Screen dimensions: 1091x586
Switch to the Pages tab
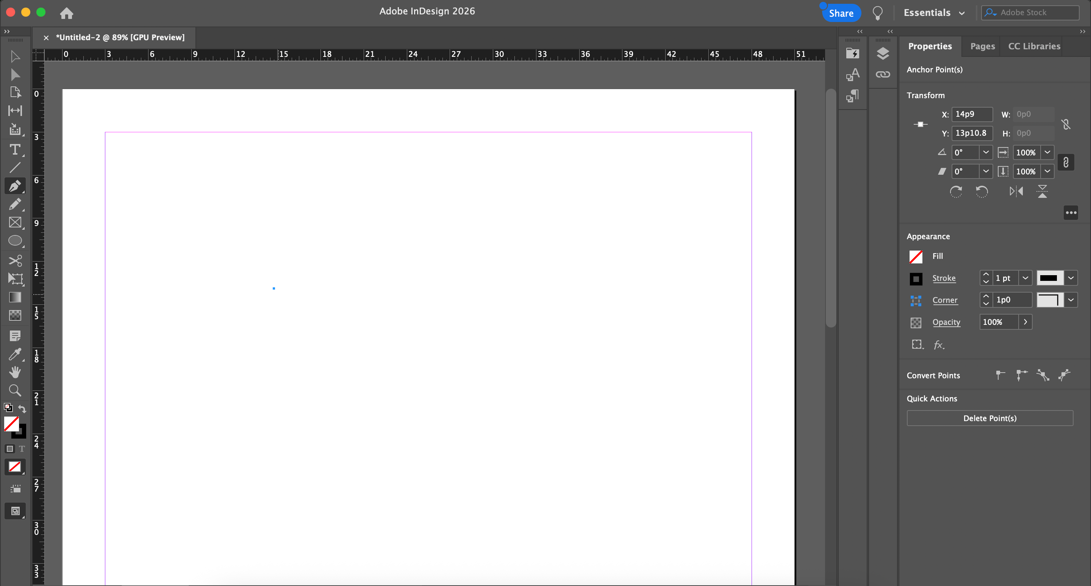point(982,46)
